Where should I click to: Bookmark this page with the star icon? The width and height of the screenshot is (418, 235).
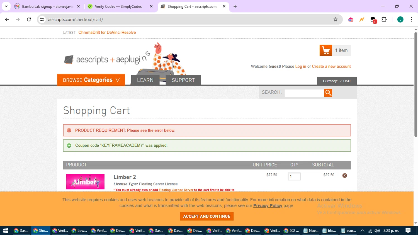pyautogui.click(x=336, y=20)
